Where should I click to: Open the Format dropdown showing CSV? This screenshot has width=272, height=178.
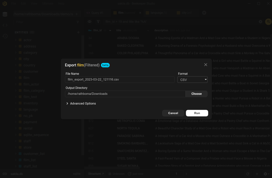(192, 80)
